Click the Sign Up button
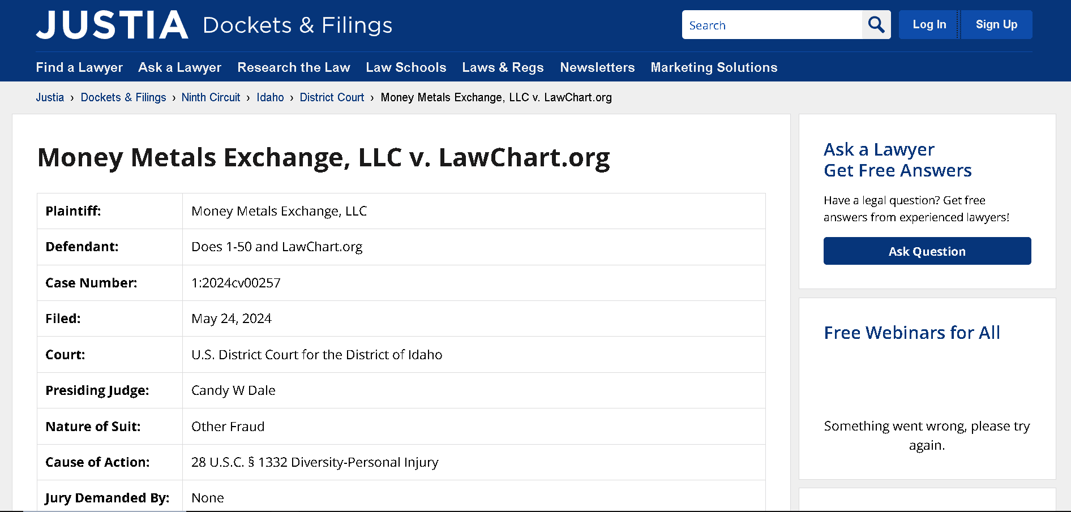Screen dimensions: 1071x512 coord(996,25)
